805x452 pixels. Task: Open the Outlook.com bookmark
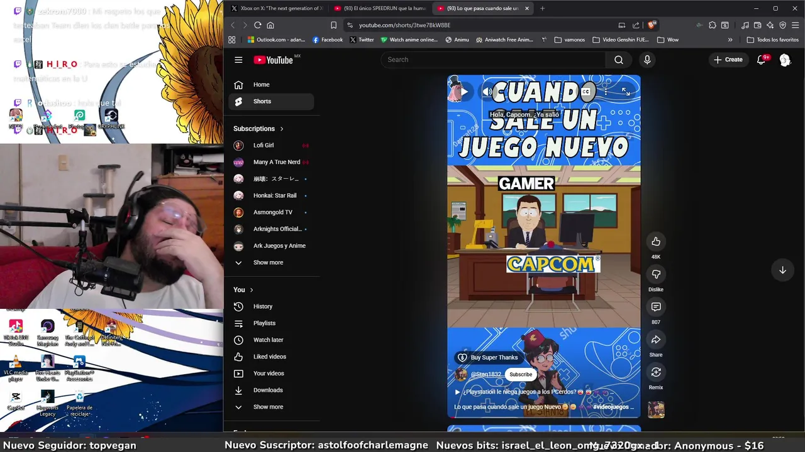click(276, 40)
